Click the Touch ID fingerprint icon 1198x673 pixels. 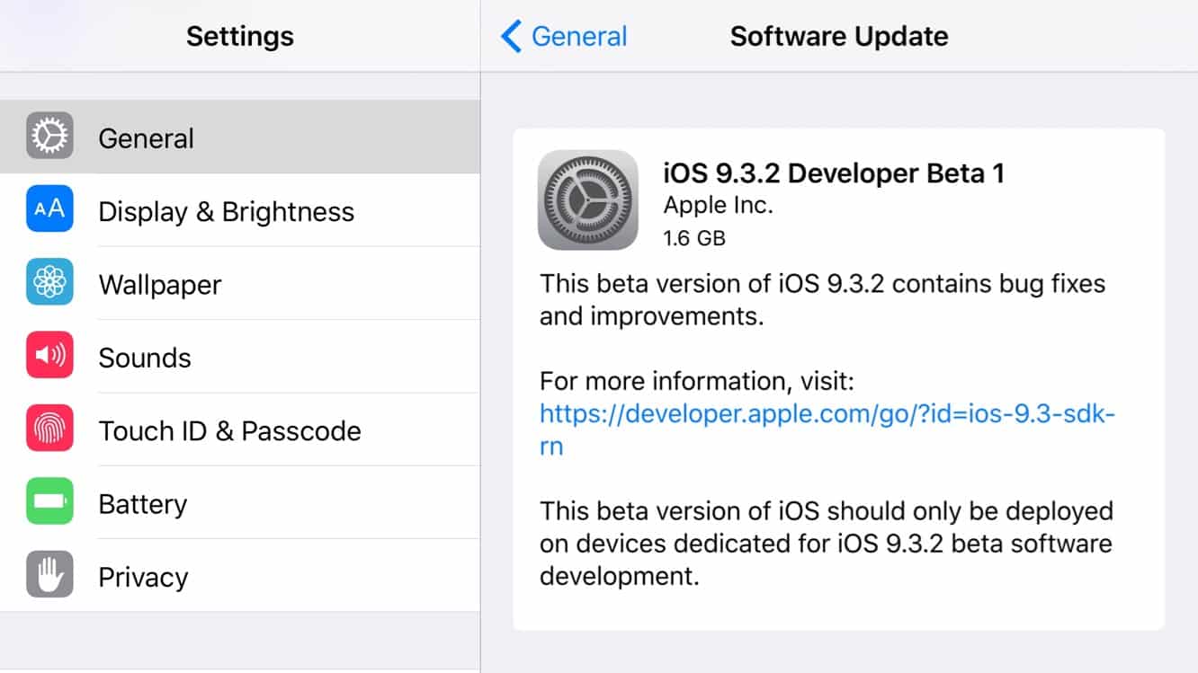(x=49, y=429)
